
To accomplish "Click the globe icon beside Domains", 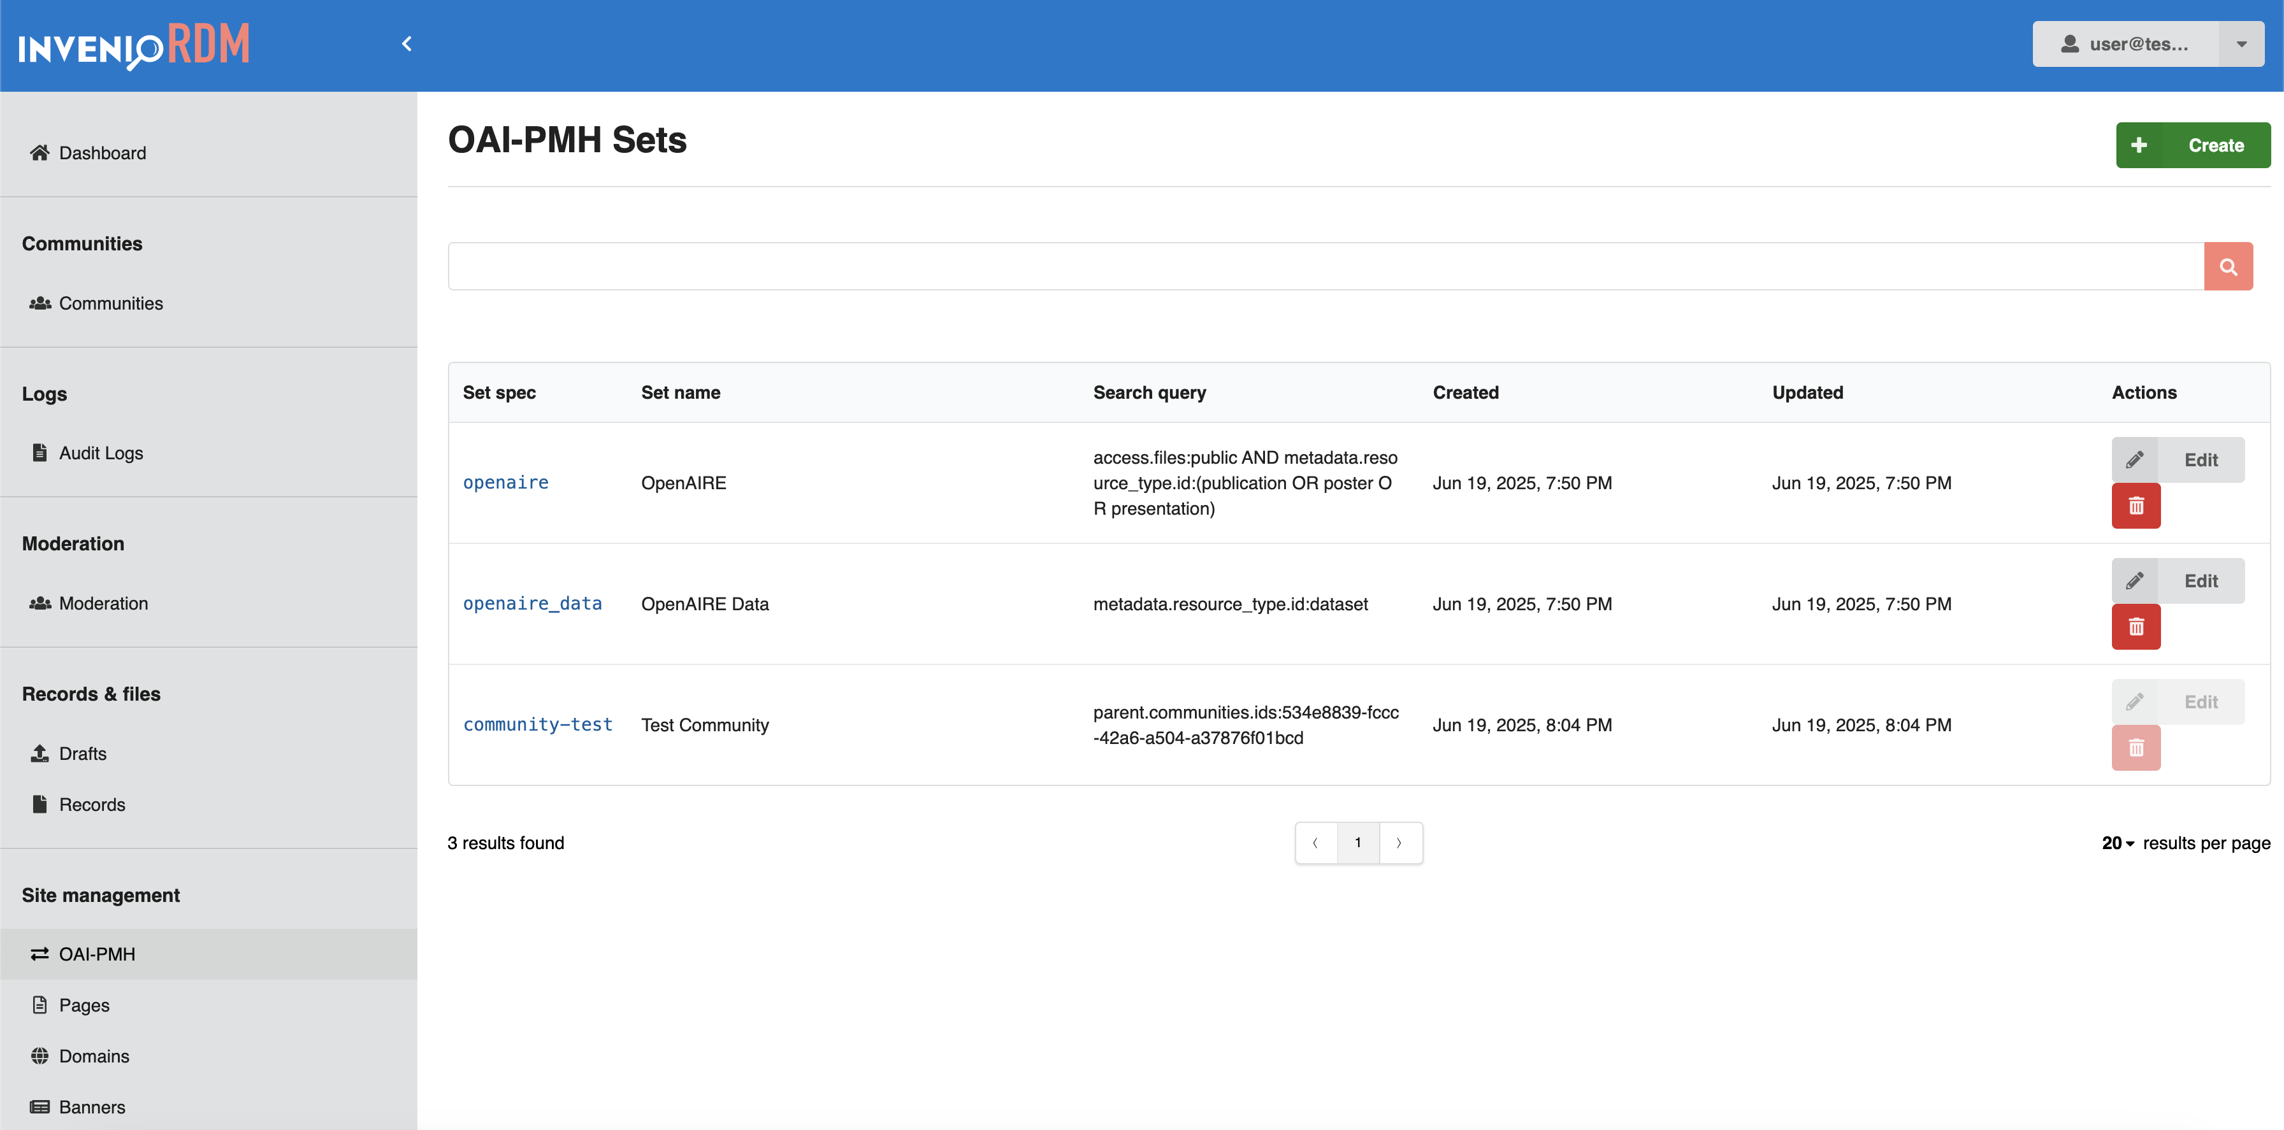I will click(40, 1055).
